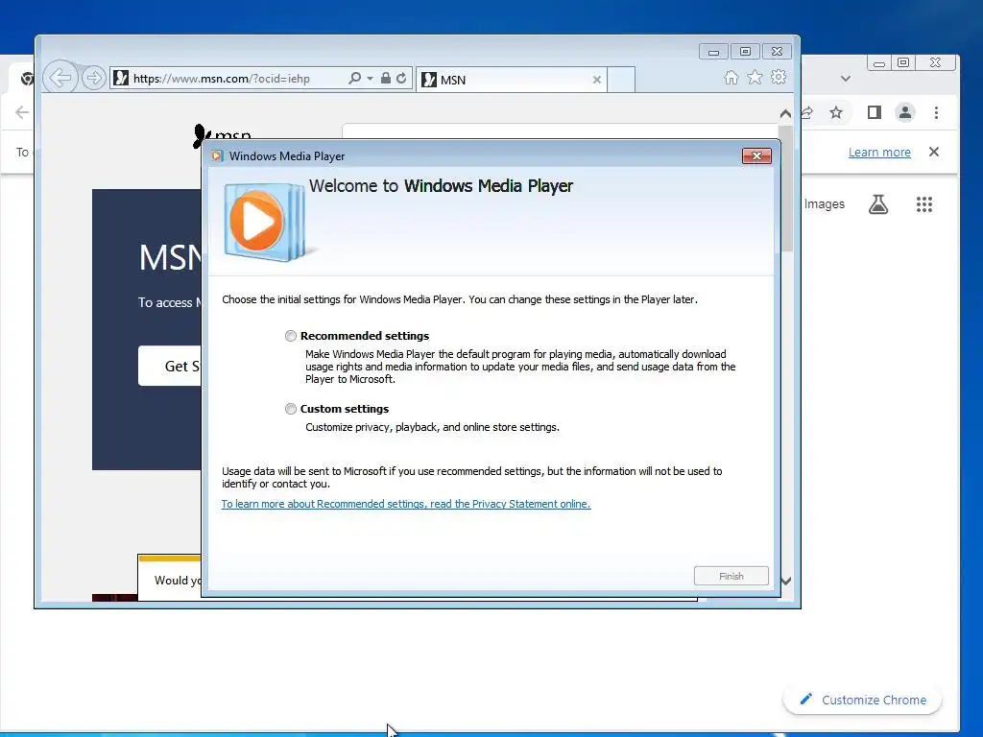Click the Finish button in Windows Media Player
The height and width of the screenshot is (737, 983).
tap(731, 576)
